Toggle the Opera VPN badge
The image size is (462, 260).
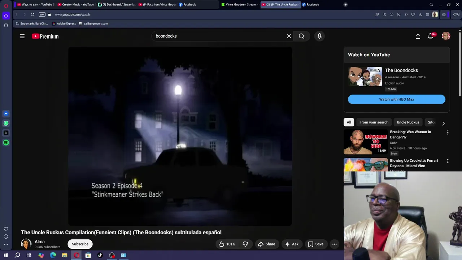tap(42, 14)
